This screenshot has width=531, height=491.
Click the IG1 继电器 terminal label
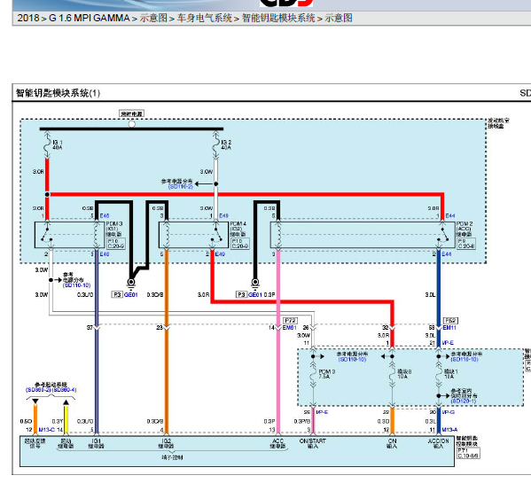point(97,444)
